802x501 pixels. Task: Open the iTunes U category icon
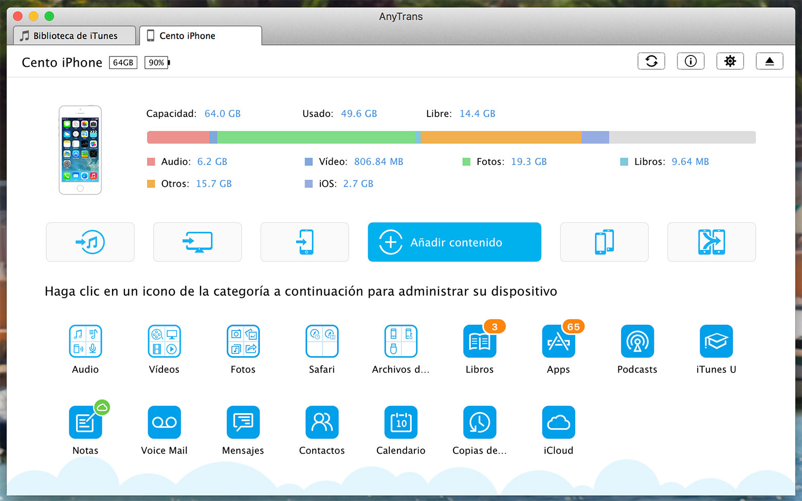point(716,341)
